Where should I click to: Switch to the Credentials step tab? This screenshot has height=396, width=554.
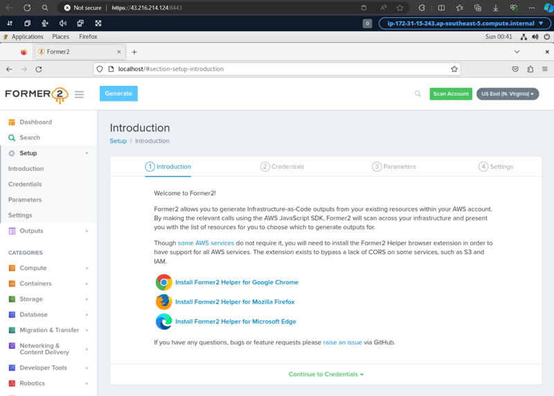coord(282,167)
